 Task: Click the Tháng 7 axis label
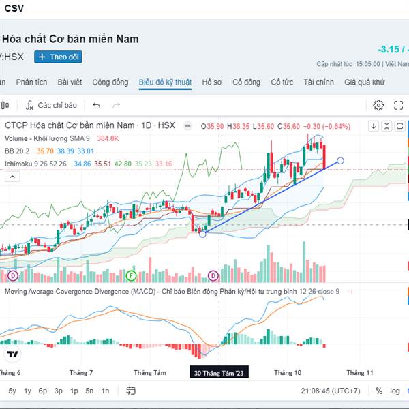(81, 373)
